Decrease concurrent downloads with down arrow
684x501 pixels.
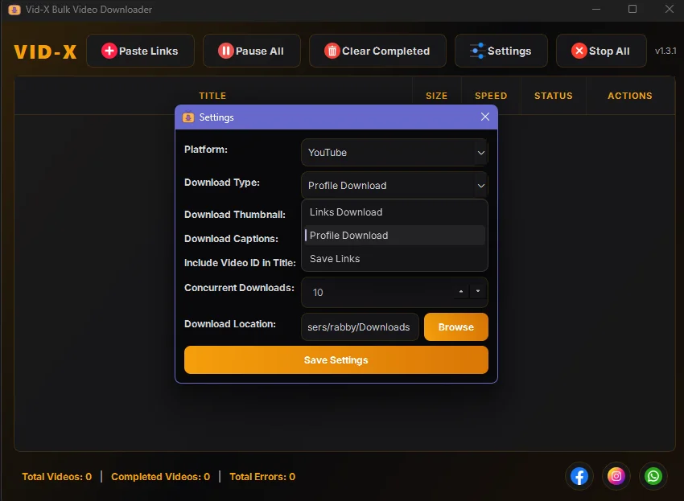pos(478,291)
